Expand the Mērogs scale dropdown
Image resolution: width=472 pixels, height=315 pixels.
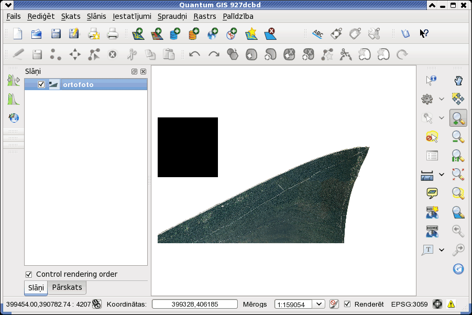[x=319, y=304]
